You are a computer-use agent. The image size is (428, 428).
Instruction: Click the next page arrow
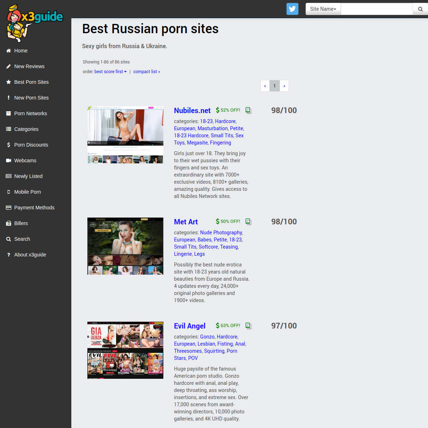284,86
